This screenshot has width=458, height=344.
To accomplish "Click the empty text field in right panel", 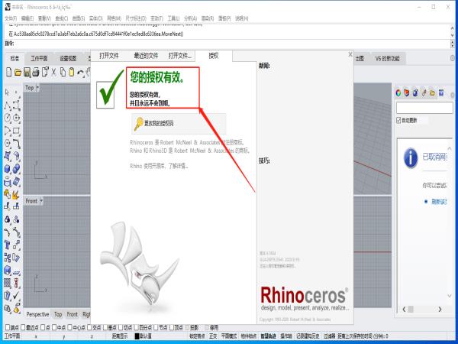I will pos(424,108).
